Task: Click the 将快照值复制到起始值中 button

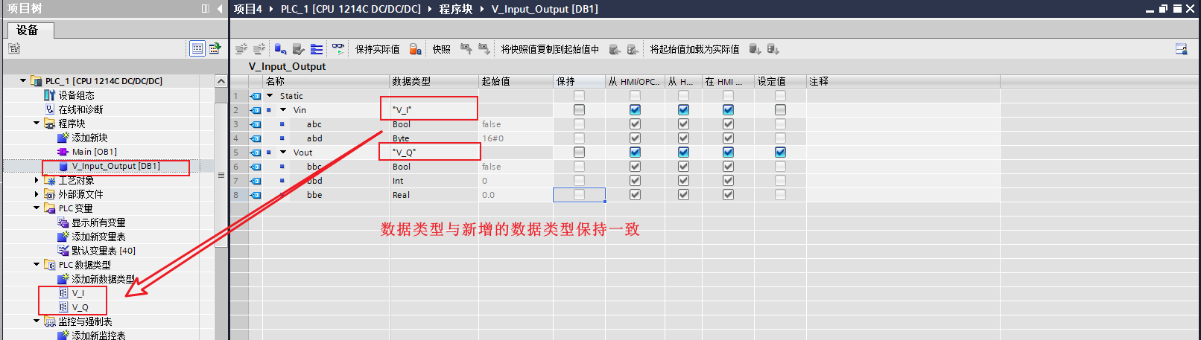Action: tap(550, 49)
